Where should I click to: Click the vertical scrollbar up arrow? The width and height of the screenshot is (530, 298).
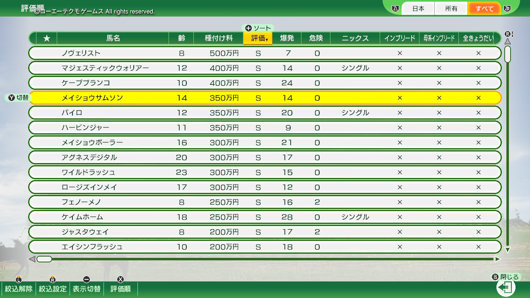tap(508, 41)
